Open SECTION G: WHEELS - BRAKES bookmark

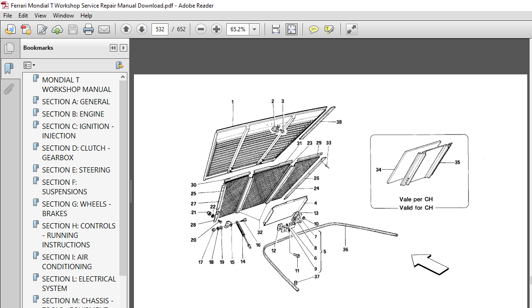(x=76, y=208)
